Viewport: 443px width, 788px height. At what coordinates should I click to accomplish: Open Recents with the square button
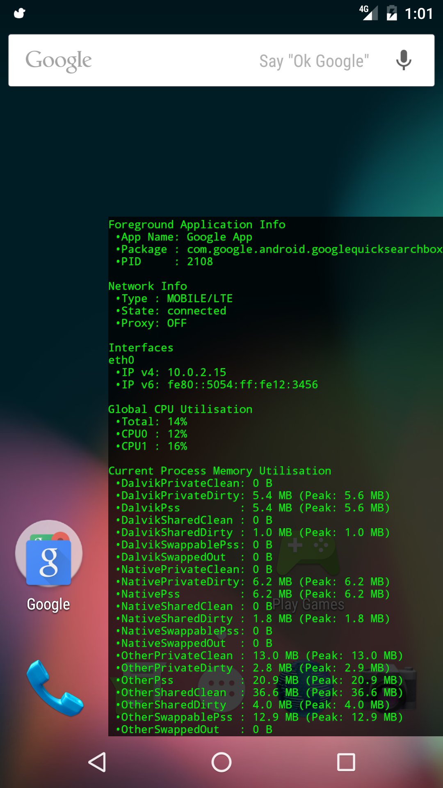pyautogui.click(x=346, y=762)
